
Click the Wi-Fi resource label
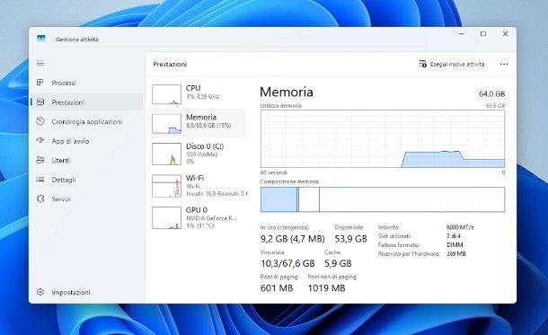pos(195,178)
